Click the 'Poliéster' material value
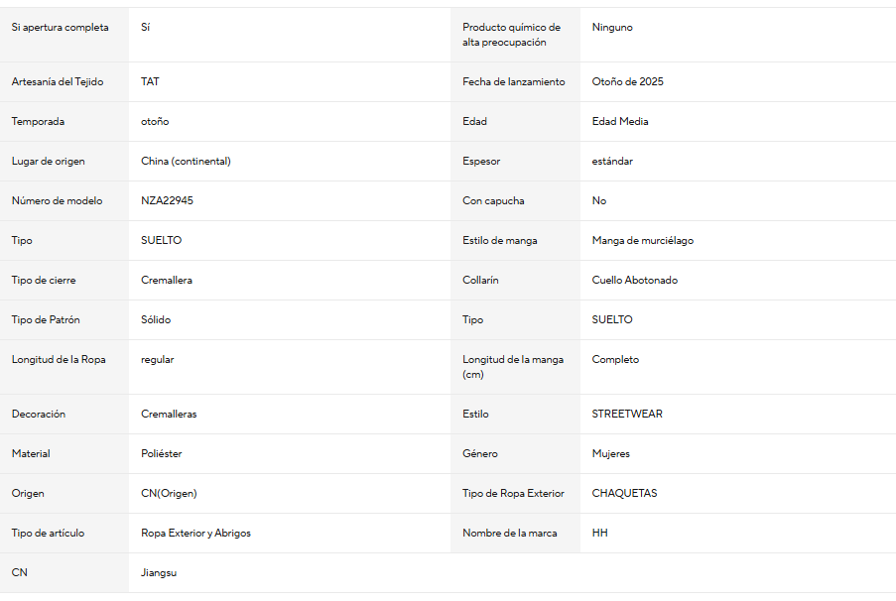 point(161,453)
